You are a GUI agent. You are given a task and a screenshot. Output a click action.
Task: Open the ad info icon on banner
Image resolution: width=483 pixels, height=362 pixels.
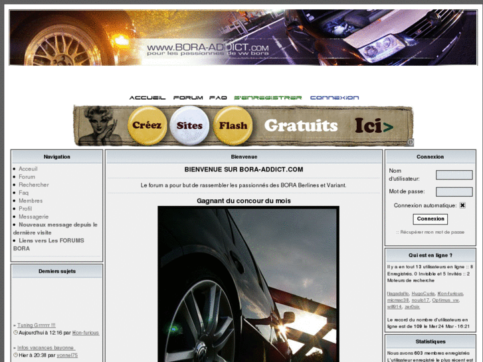point(411,142)
